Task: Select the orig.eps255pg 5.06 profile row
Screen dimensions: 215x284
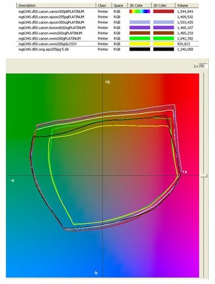Action: point(107,49)
